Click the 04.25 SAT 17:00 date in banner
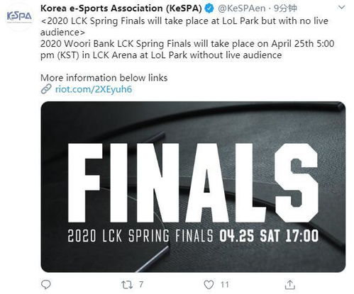This screenshot has height=294, width=354. tap(269, 236)
